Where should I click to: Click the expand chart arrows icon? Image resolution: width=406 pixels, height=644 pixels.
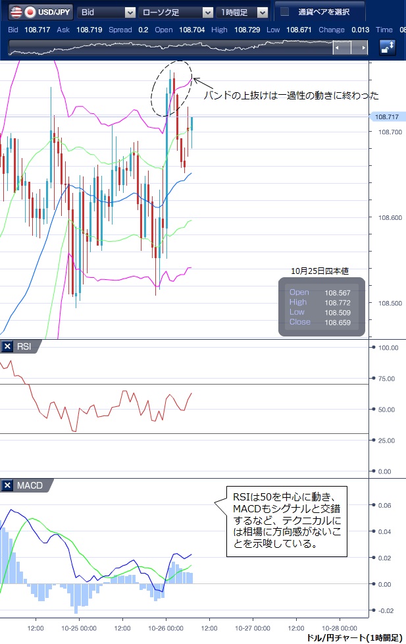pyautogui.click(x=388, y=47)
